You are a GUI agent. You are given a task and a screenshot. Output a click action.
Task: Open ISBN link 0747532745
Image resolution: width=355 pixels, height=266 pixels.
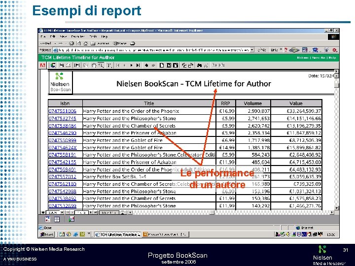click(62, 118)
